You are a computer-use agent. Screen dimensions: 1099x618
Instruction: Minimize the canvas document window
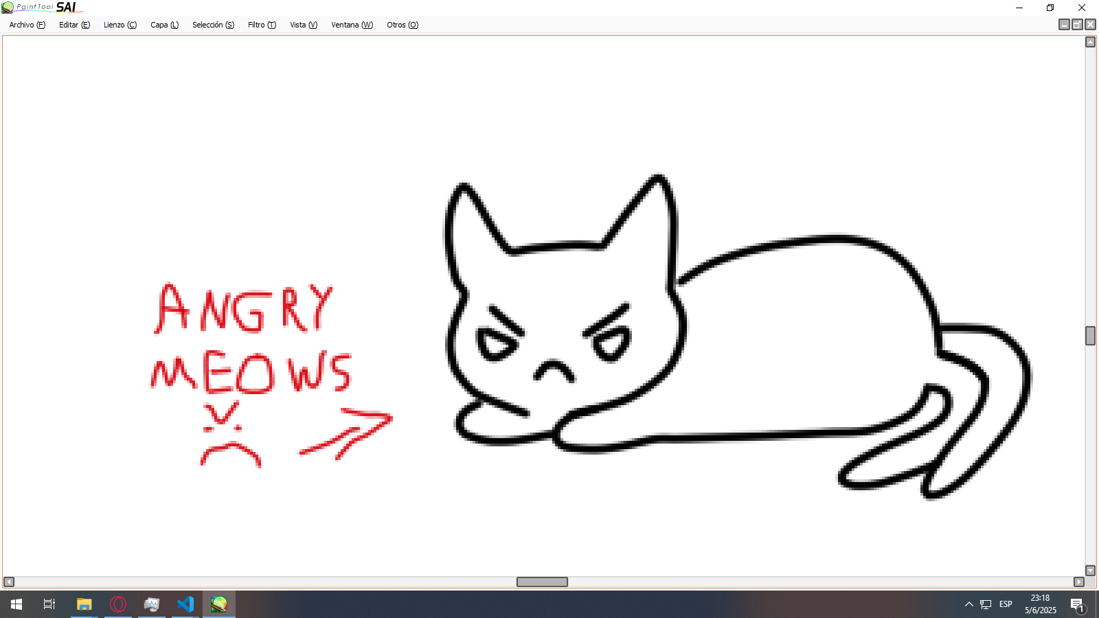[1064, 25]
